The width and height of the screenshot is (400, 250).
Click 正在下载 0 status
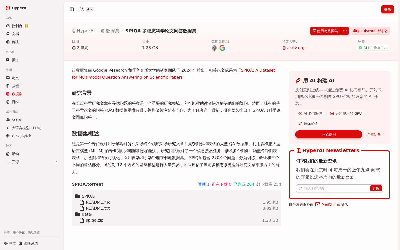221,184
